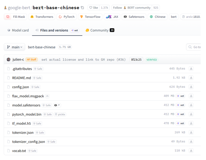Open the README.md file

click(x=22, y=78)
